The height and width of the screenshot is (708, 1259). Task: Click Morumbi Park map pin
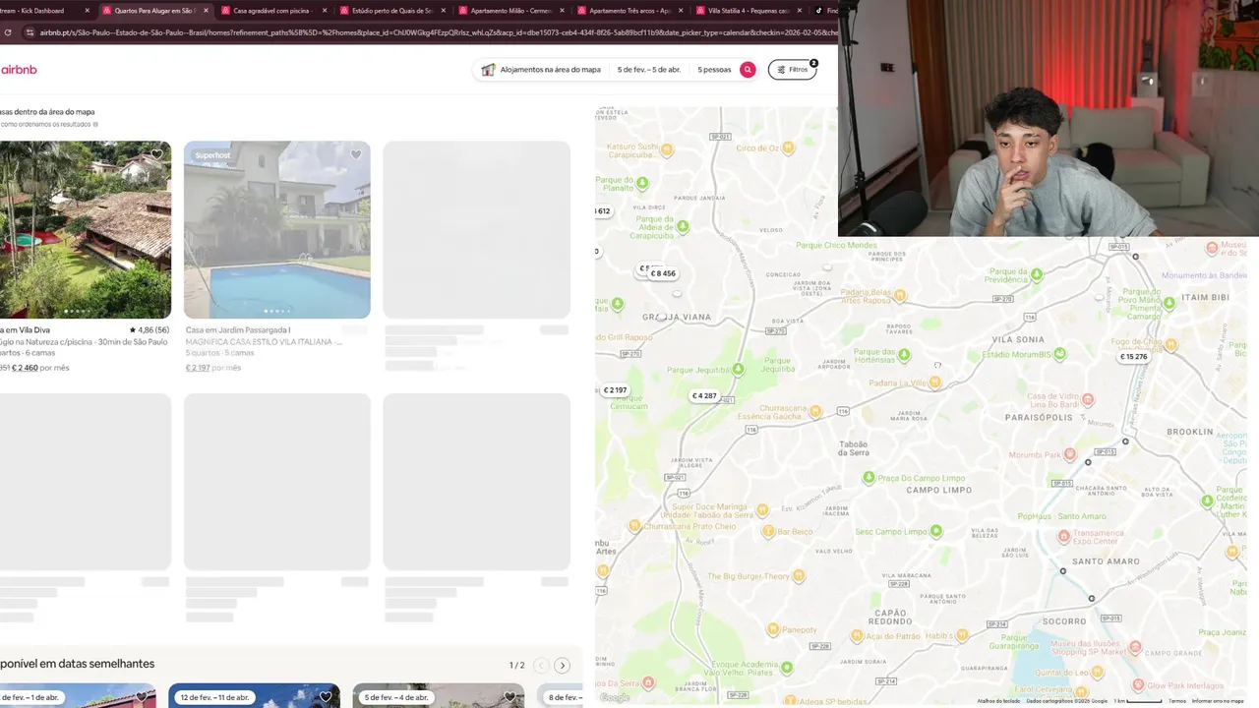point(1070,455)
